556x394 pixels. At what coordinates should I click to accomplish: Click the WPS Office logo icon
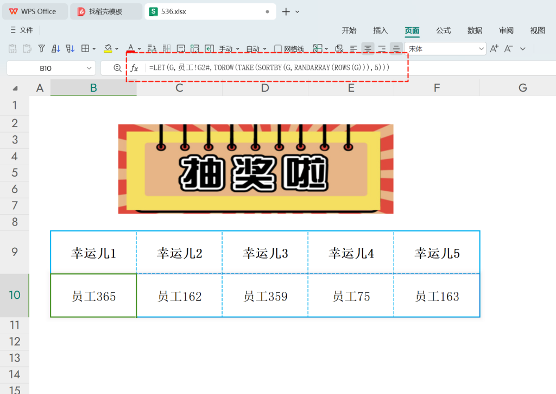tap(13, 11)
